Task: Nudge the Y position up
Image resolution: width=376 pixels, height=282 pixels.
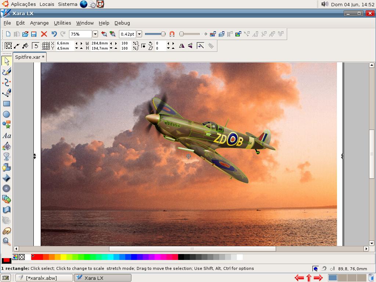Action: click(x=81, y=48)
